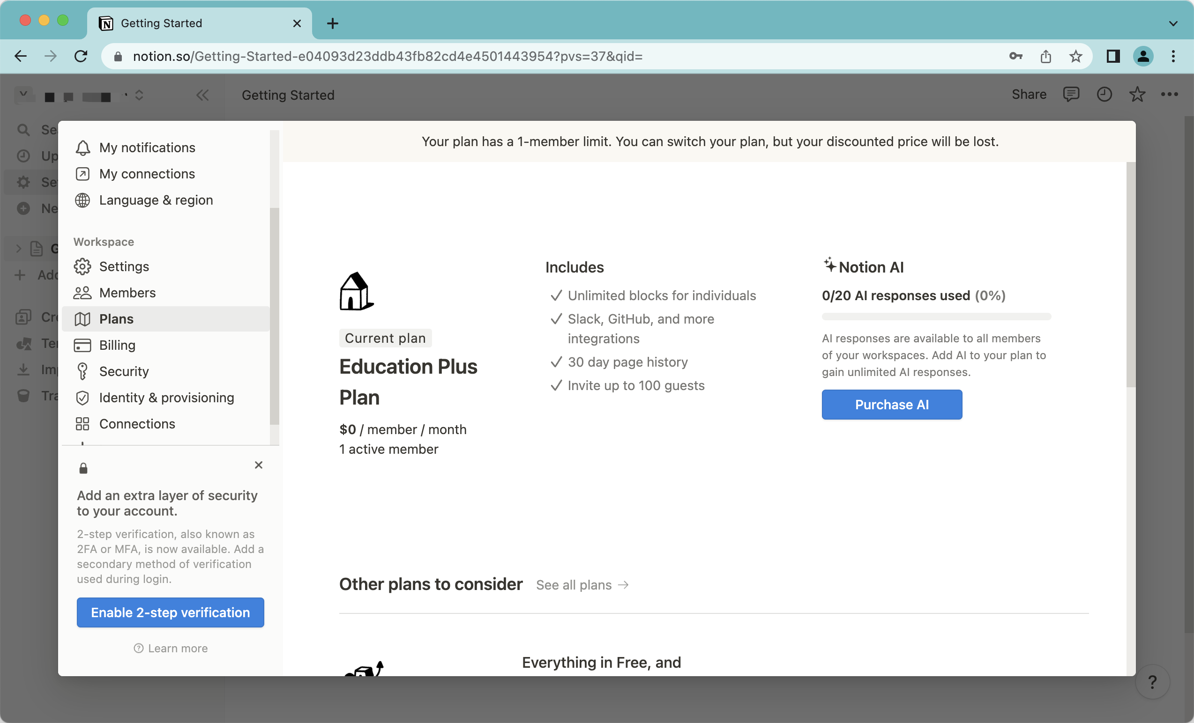This screenshot has width=1194, height=723.
Task: Open Members settings section
Action: coord(127,293)
